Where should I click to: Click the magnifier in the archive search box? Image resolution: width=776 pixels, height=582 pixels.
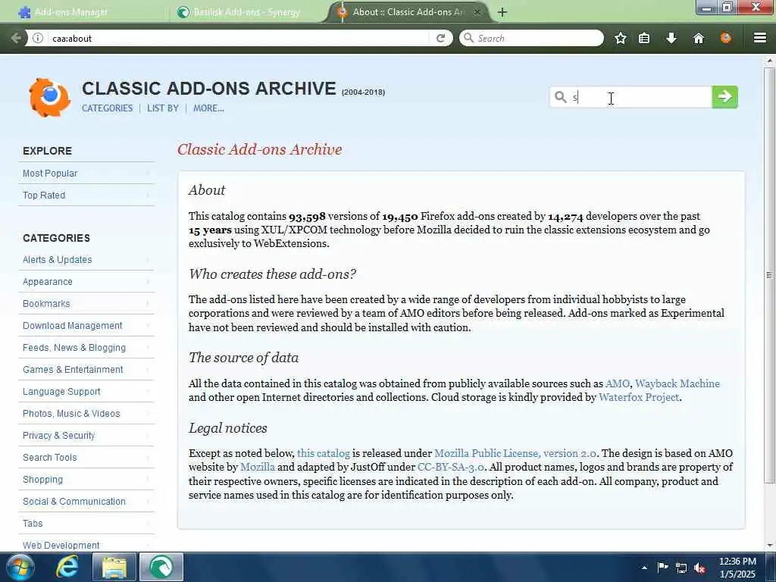560,96
